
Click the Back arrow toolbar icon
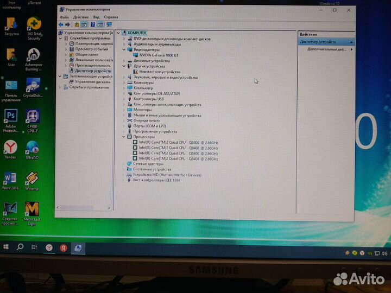pos(61,24)
